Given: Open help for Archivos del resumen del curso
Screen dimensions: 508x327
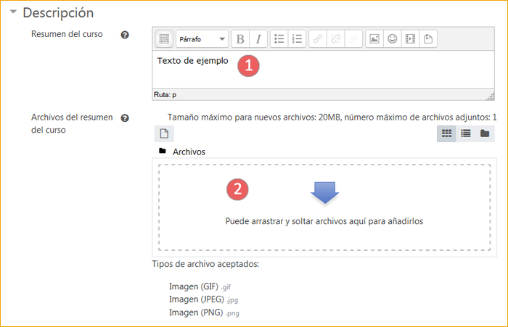Looking at the screenshot, I should coord(125,117).
